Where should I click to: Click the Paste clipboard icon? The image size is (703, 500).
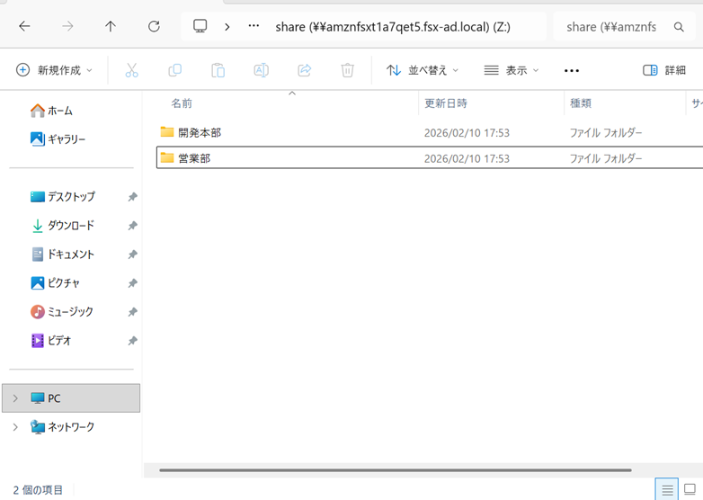[218, 70]
